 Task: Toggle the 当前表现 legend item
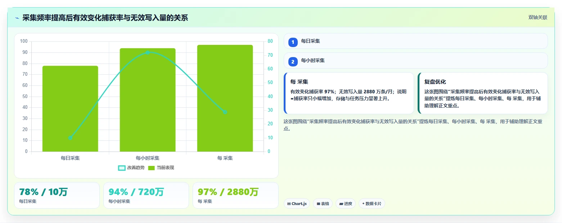161,168
